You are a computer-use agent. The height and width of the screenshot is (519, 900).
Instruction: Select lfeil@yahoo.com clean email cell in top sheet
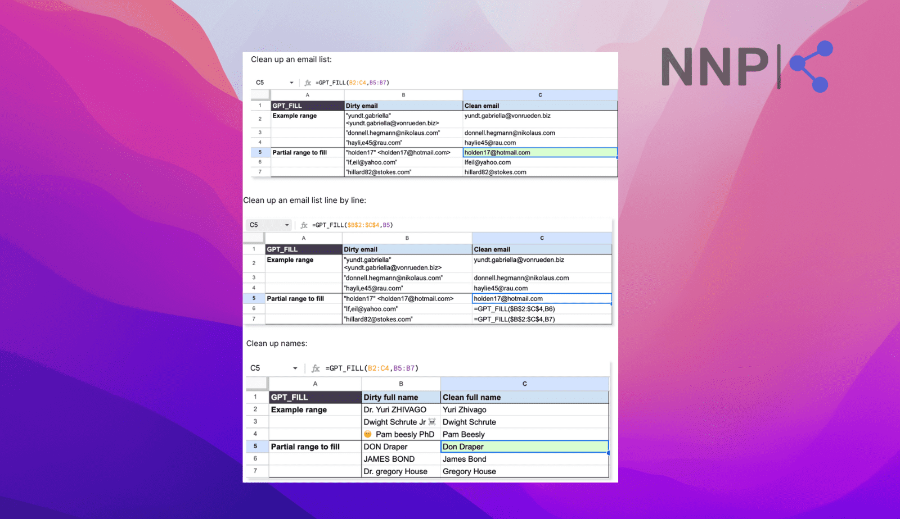click(x=540, y=162)
